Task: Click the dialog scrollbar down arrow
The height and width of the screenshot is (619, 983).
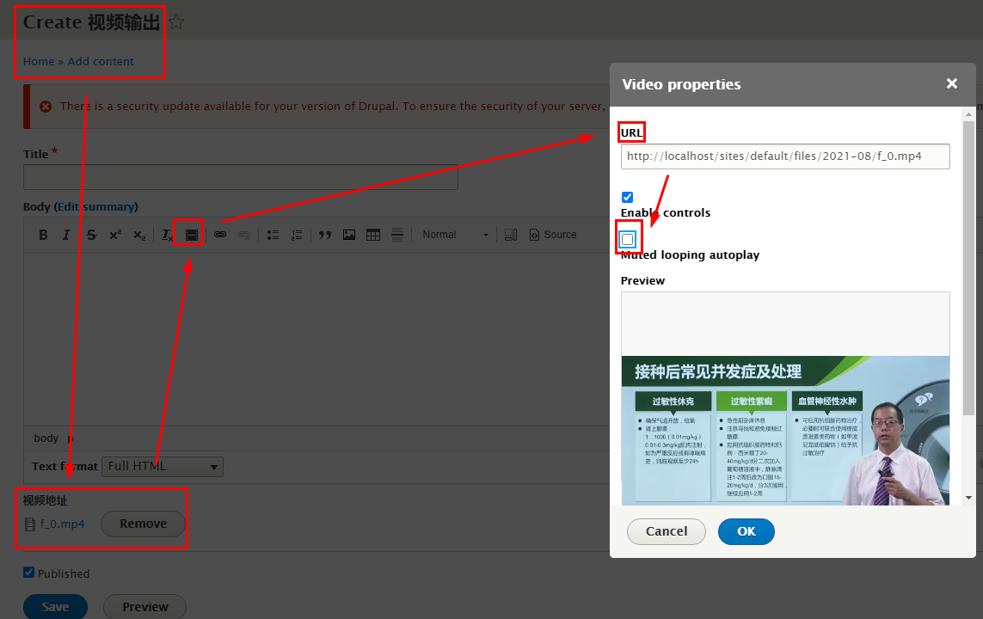Action: pyautogui.click(x=968, y=498)
